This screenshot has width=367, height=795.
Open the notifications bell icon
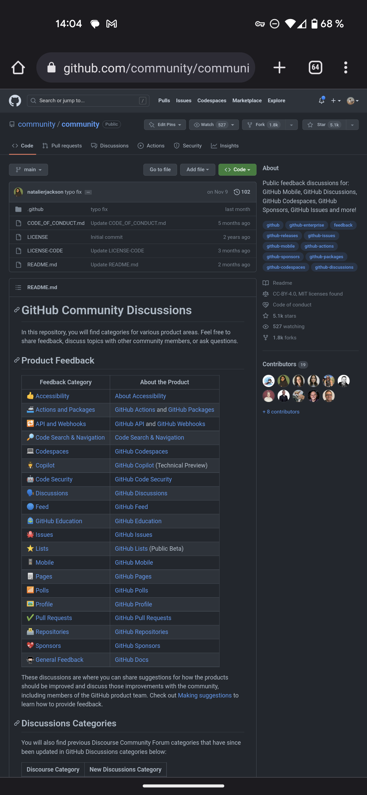[x=321, y=101]
